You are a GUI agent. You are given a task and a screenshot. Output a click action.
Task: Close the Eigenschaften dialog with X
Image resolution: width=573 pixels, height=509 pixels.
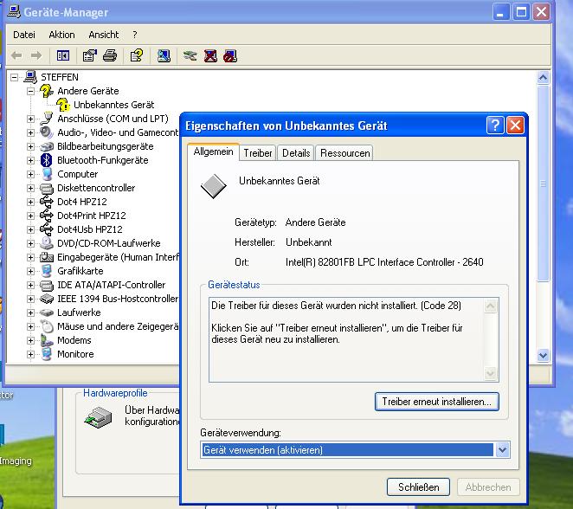(x=515, y=126)
